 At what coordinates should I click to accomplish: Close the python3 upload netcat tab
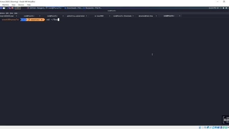(x=86, y=16)
